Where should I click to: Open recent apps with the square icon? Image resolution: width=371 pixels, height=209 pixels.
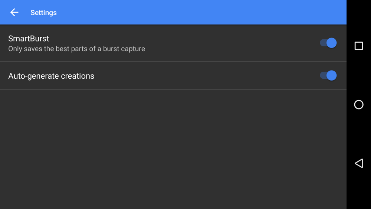tap(358, 46)
